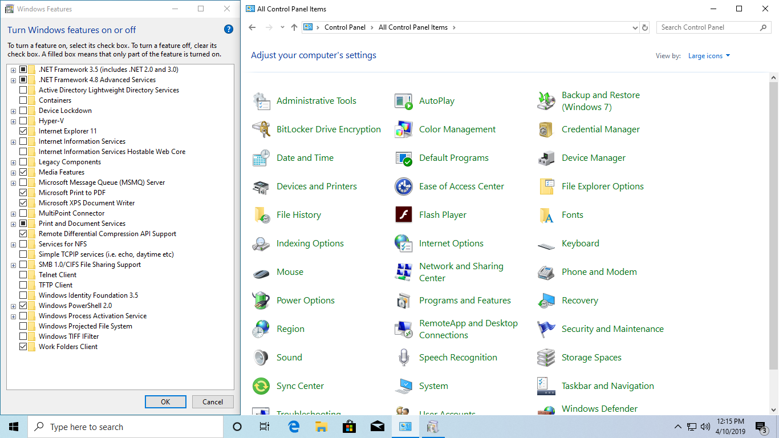Open the Sync Center icon

(x=261, y=386)
